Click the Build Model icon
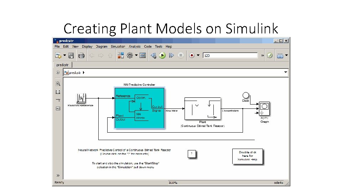Screen dimensions: 342x192 click(x=280, y=56)
